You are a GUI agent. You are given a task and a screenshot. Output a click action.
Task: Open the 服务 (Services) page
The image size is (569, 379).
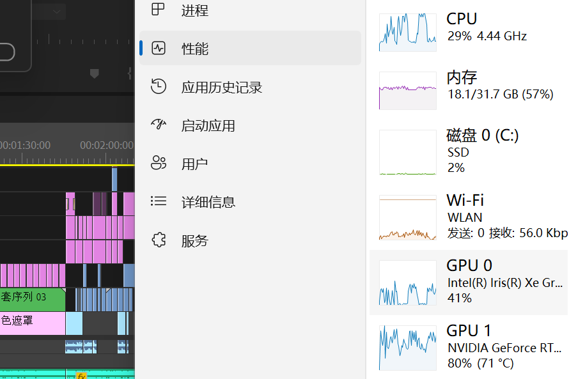click(x=250, y=240)
